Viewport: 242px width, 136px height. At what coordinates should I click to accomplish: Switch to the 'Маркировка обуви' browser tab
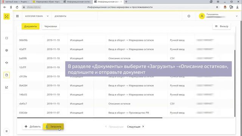[x=47, y=2]
